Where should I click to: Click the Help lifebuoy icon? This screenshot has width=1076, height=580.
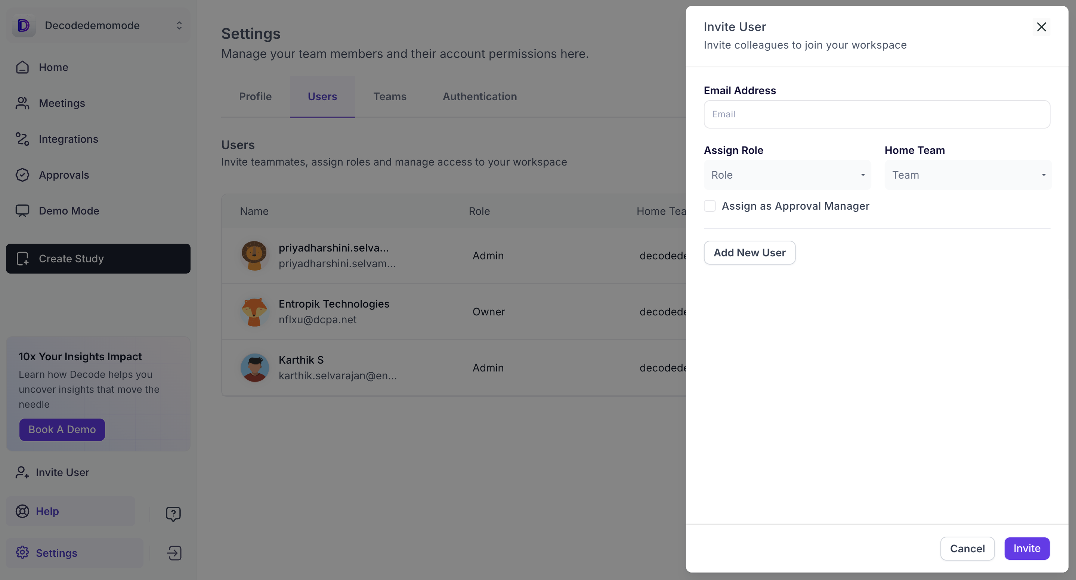point(22,511)
